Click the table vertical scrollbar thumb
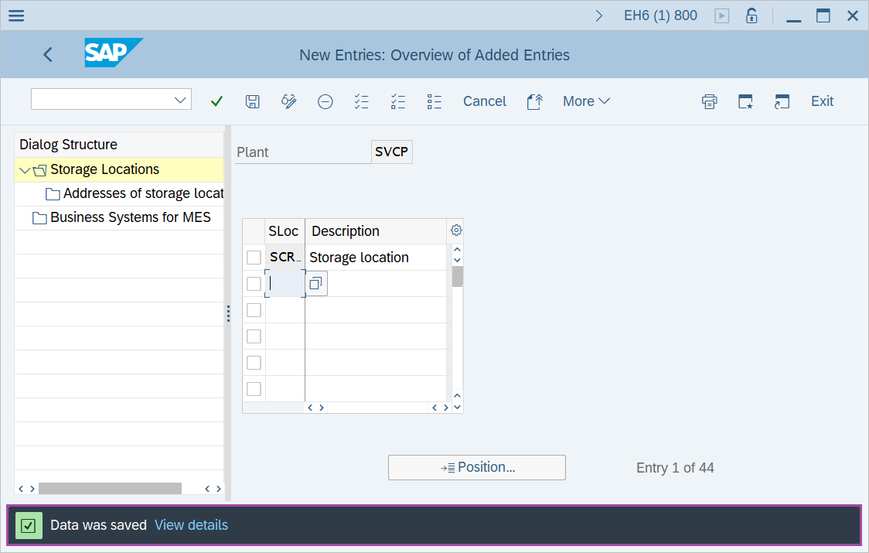Screen dimensions: 869x553 click(457, 276)
